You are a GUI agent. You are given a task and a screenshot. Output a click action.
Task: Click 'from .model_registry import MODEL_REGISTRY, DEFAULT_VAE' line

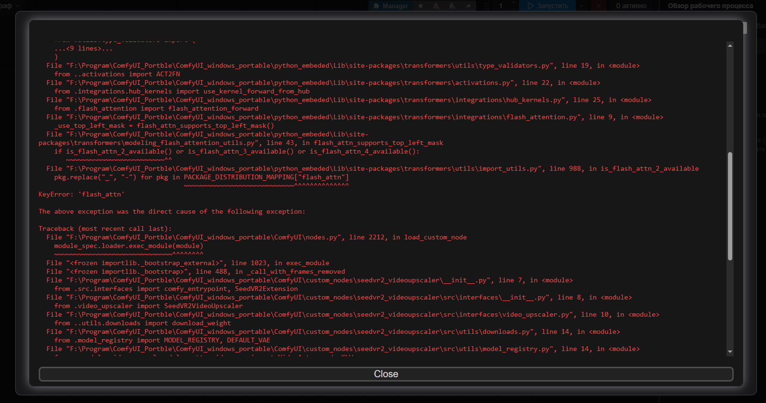tap(162, 340)
